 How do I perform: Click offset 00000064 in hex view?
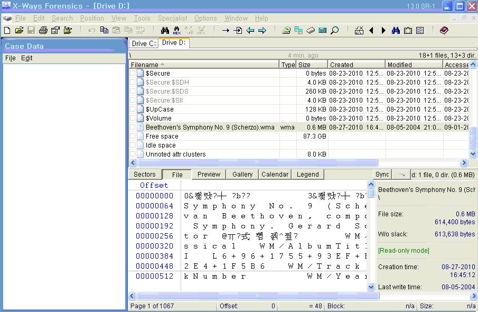pyautogui.click(x=154, y=206)
